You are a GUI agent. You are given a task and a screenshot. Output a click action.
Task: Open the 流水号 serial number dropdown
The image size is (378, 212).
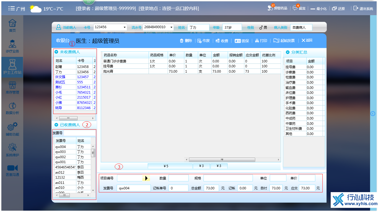tap(172, 27)
